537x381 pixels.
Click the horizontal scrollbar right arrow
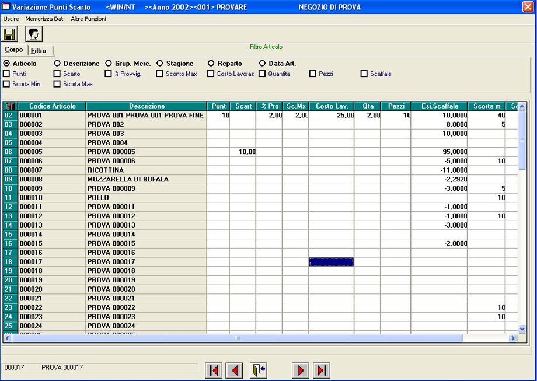pos(513,338)
